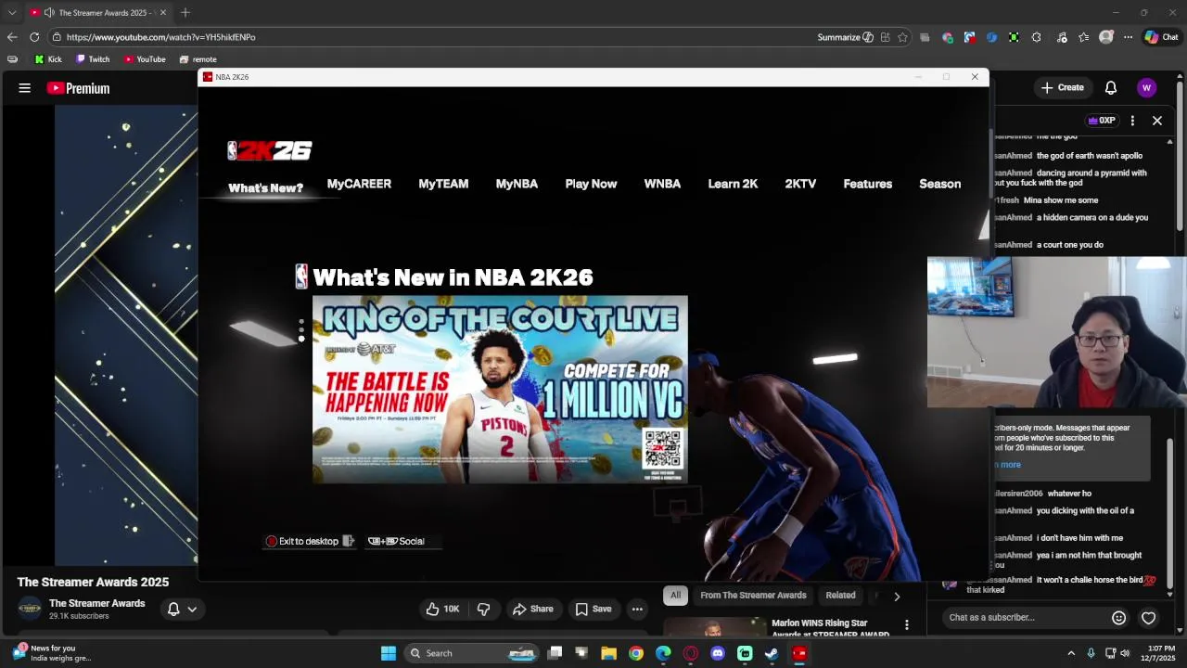The width and height of the screenshot is (1187, 668).
Task: Open Steam from the taskbar
Action: coord(772,653)
